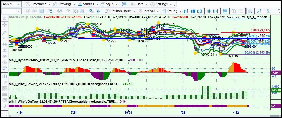Viewport: 282px width, 118px height.
Task: Open the Data menu
Action: click(x=139, y=4)
